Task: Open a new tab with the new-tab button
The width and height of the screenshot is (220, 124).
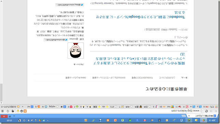Action: click(x=184, y=116)
